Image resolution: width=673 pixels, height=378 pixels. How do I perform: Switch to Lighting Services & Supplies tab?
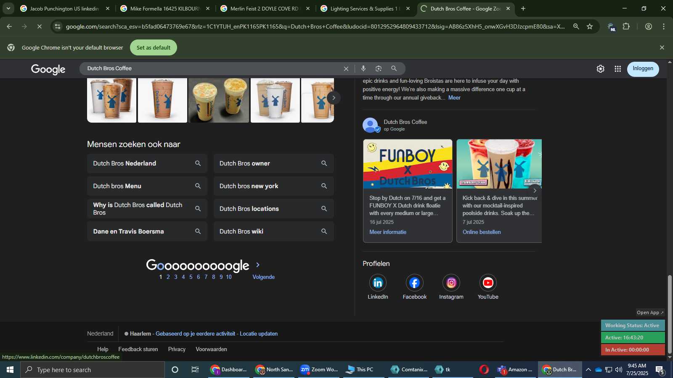[x=365, y=8]
